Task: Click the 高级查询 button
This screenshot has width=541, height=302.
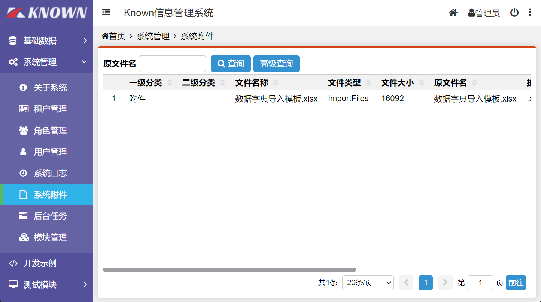Action: coord(276,64)
